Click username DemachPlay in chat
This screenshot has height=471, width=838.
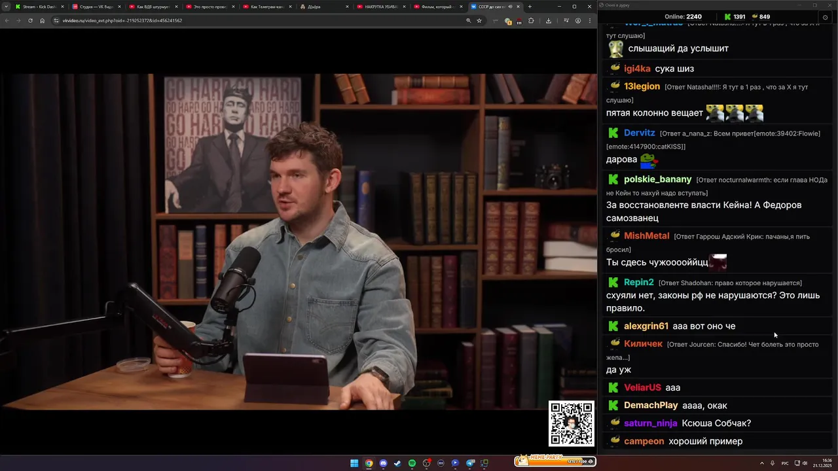click(x=651, y=406)
